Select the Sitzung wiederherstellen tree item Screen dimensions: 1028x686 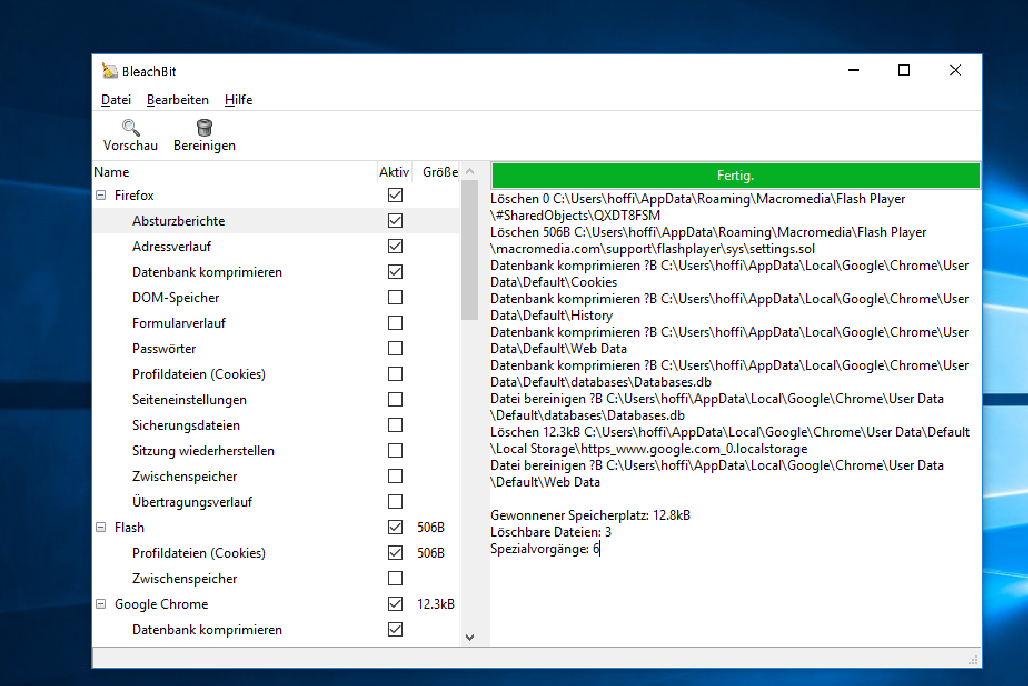(203, 450)
